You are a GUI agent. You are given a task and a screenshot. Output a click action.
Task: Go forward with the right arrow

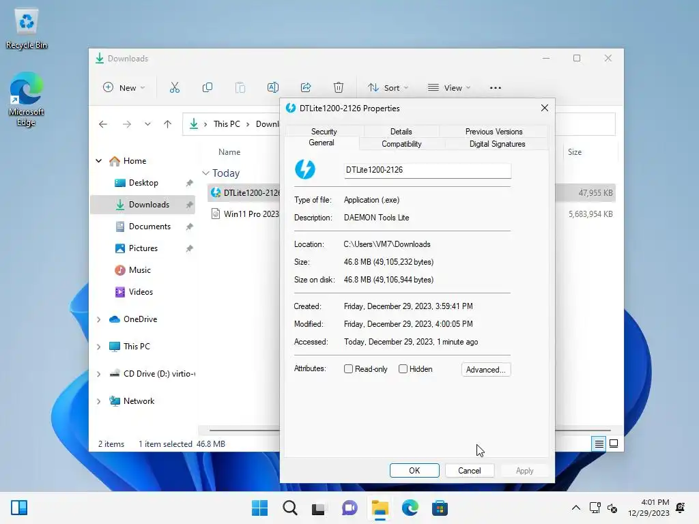tap(127, 124)
